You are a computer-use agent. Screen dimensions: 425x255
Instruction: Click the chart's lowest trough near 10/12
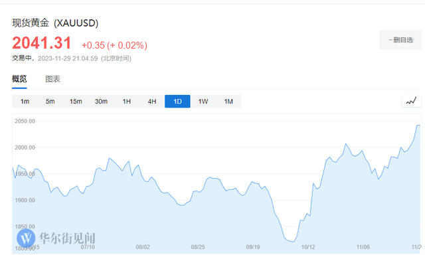(294, 242)
